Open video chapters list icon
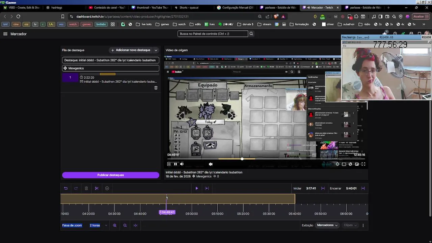 pos(169,164)
